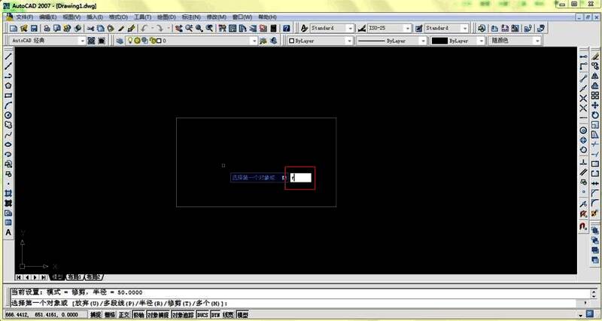This screenshot has width=602, height=321.
Task: Click the Undo arrow icon
Action: [143, 28]
